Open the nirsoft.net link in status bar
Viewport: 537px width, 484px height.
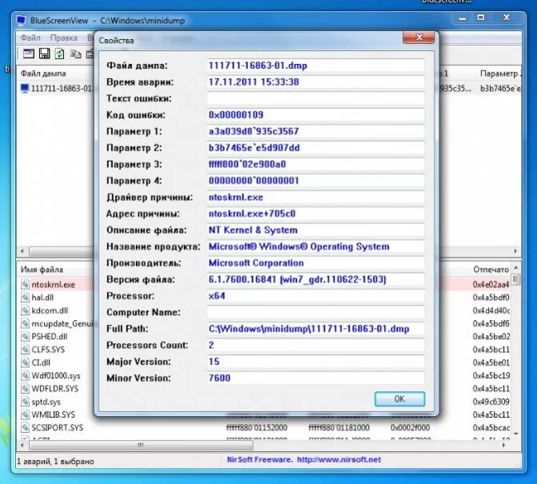339,460
